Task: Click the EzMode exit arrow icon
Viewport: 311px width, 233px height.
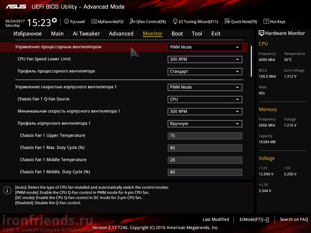Action: pyautogui.click(x=266, y=220)
